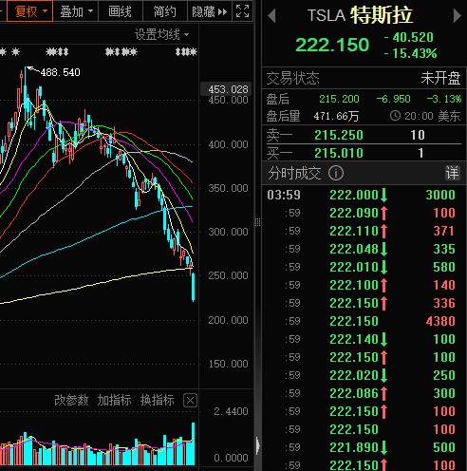The height and width of the screenshot is (471, 467).
Task: Click 加指标 to add an indicator
Action: coord(114,400)
